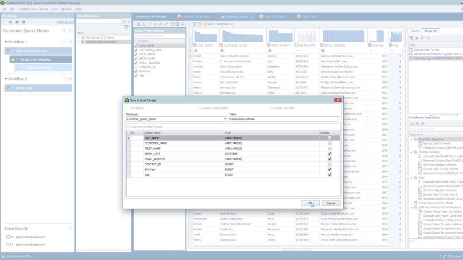Delete step using red X in Steps toolbar
The width and height of the screenshot is (463, 260).
pyautogui.click(x=417, y=38)
